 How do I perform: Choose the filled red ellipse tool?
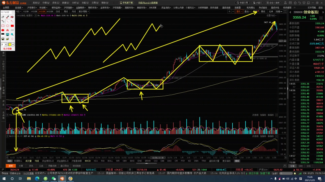[x=3, y=30]
